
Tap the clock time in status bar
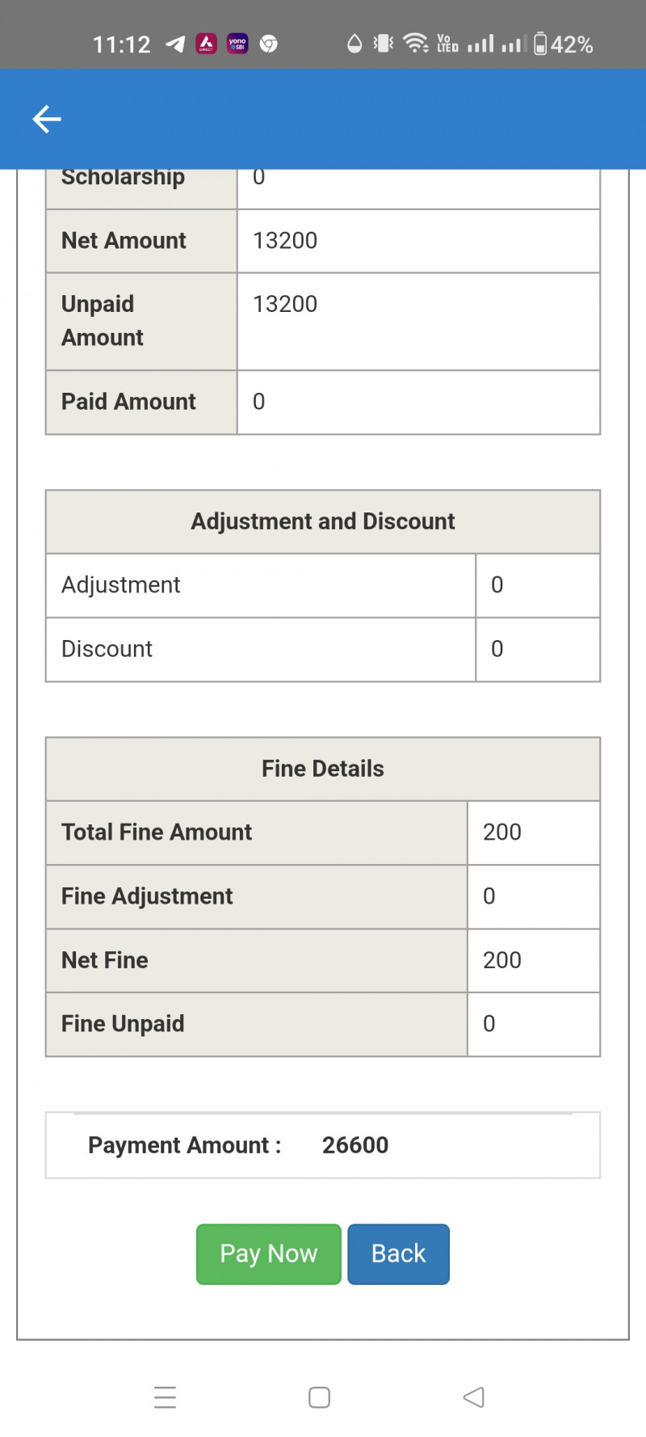click(122, 44)
